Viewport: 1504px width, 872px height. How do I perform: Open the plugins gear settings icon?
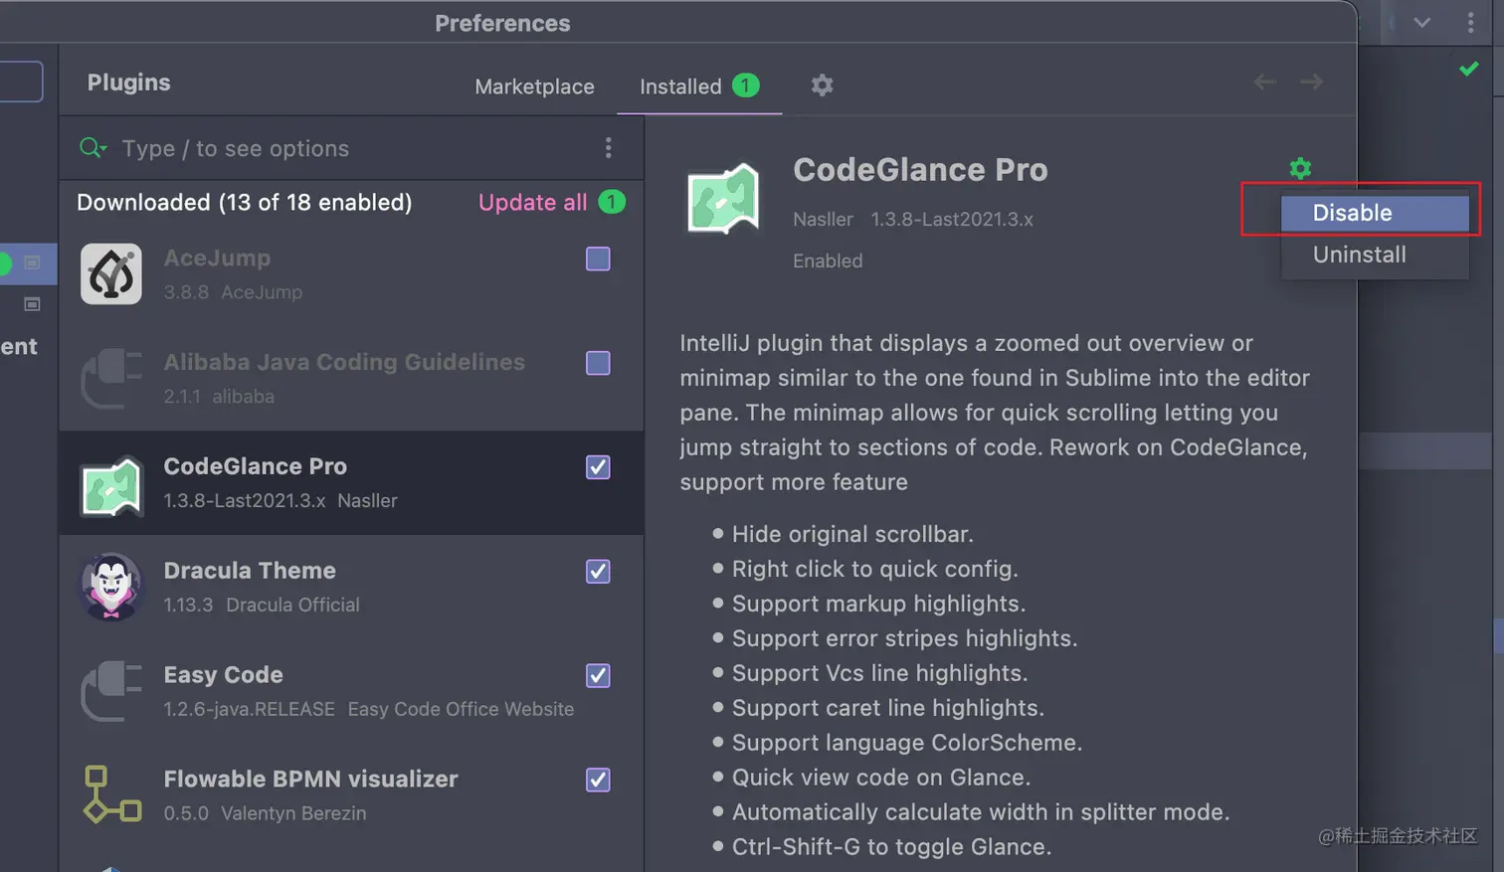[x=822, y=86]
